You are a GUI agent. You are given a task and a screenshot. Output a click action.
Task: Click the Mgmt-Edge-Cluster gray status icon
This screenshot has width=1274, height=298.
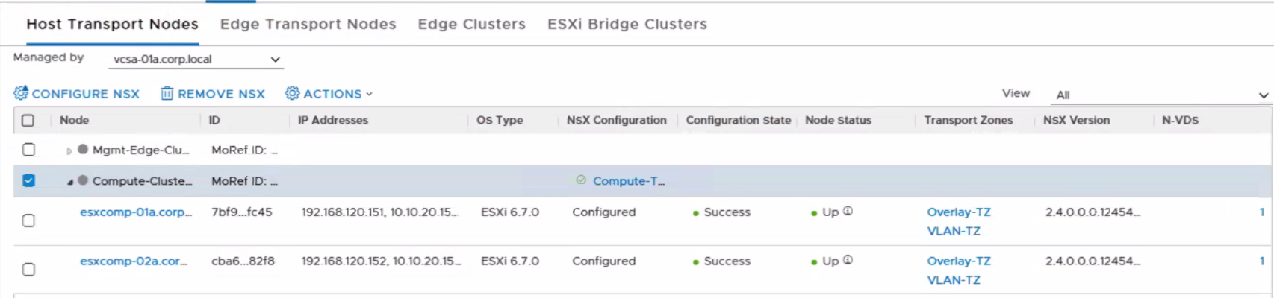tap(83, 149)
